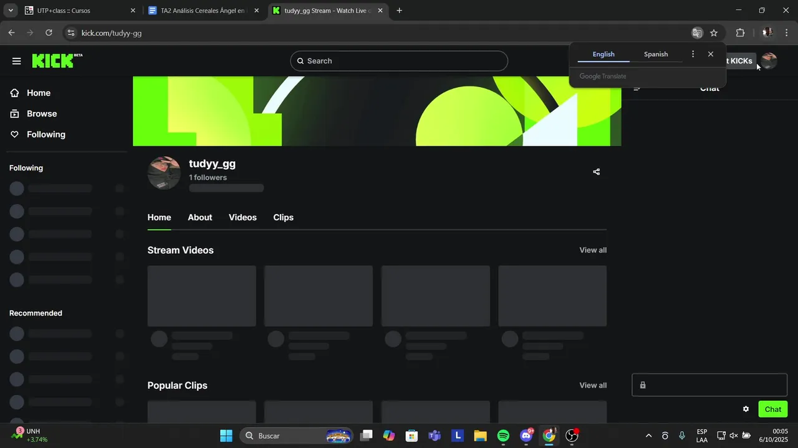Click View all for Stream Videos
The image size is (798, 448).
593,250
